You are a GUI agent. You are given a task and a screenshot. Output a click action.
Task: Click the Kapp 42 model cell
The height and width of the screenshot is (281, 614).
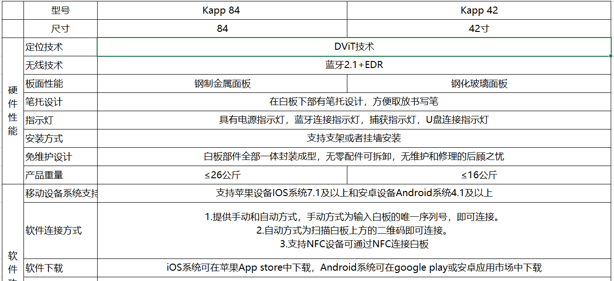(479, 10)
